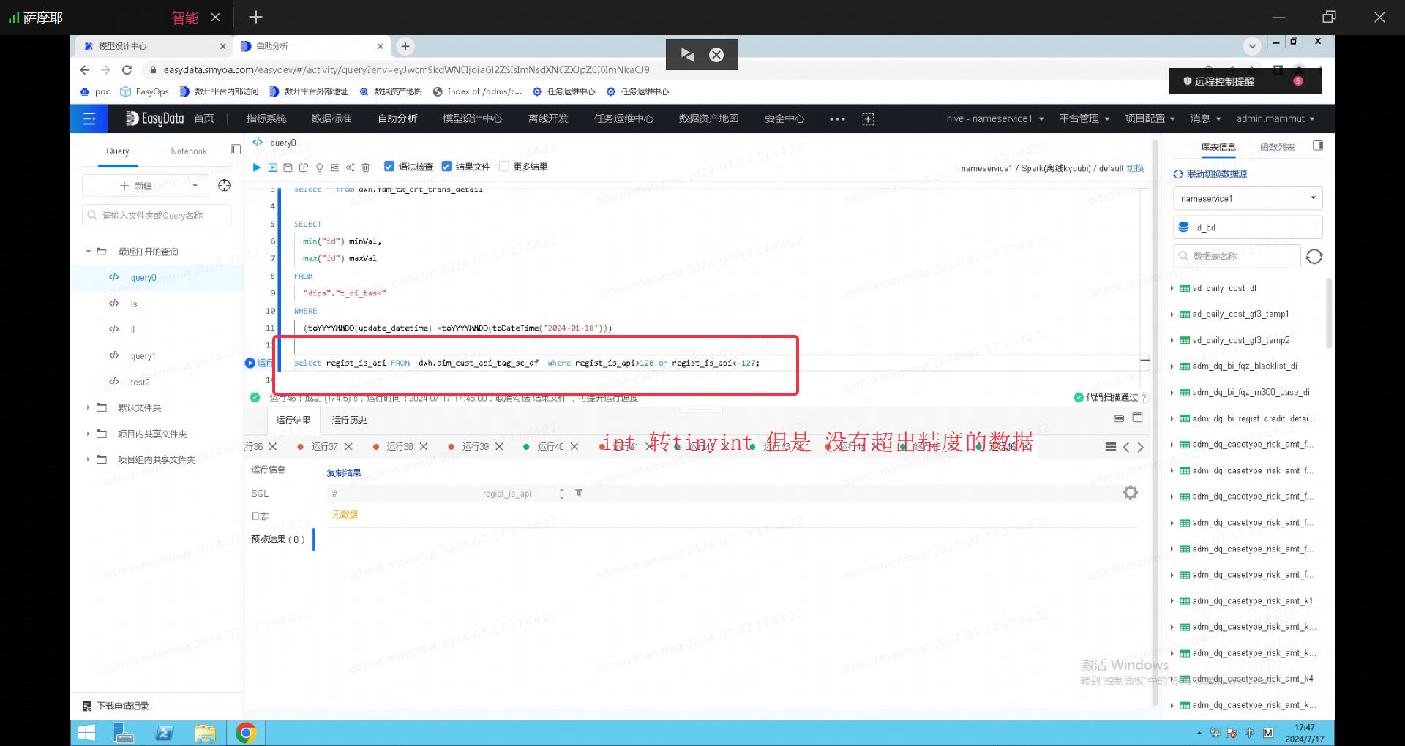Format the SQL using the indent icon
The image size is (1405, 746).
(x=334, y=167)
